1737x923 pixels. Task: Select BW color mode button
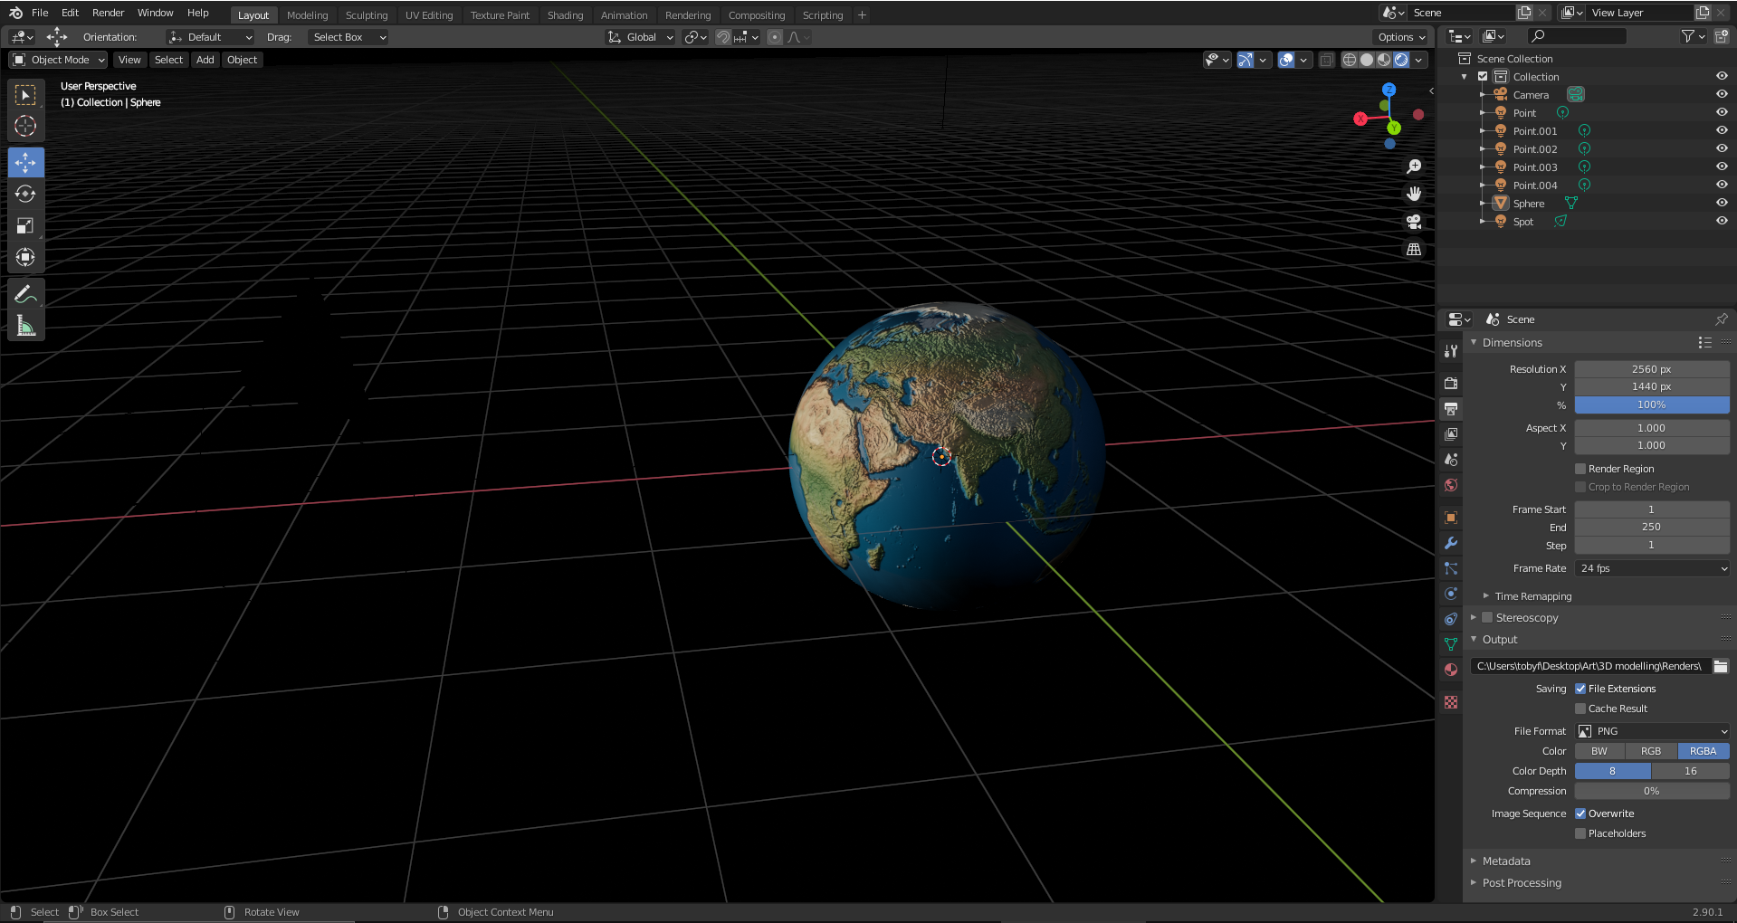point(1599,751)
